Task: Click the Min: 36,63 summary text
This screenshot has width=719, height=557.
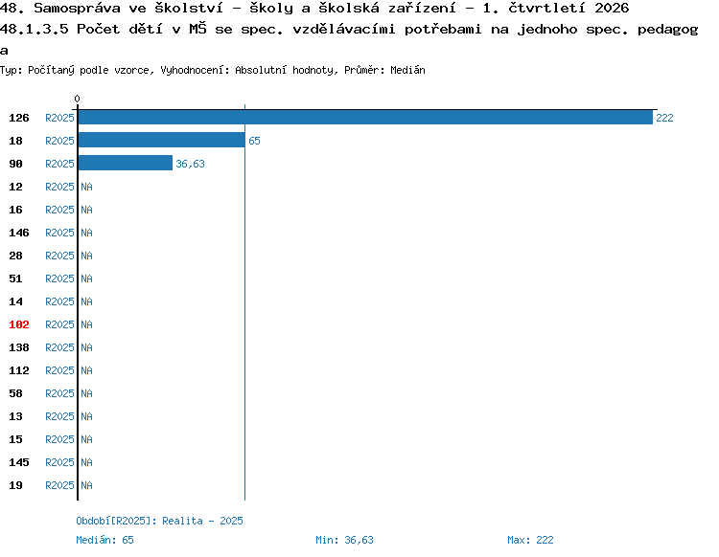Action: tap(344, 540)
